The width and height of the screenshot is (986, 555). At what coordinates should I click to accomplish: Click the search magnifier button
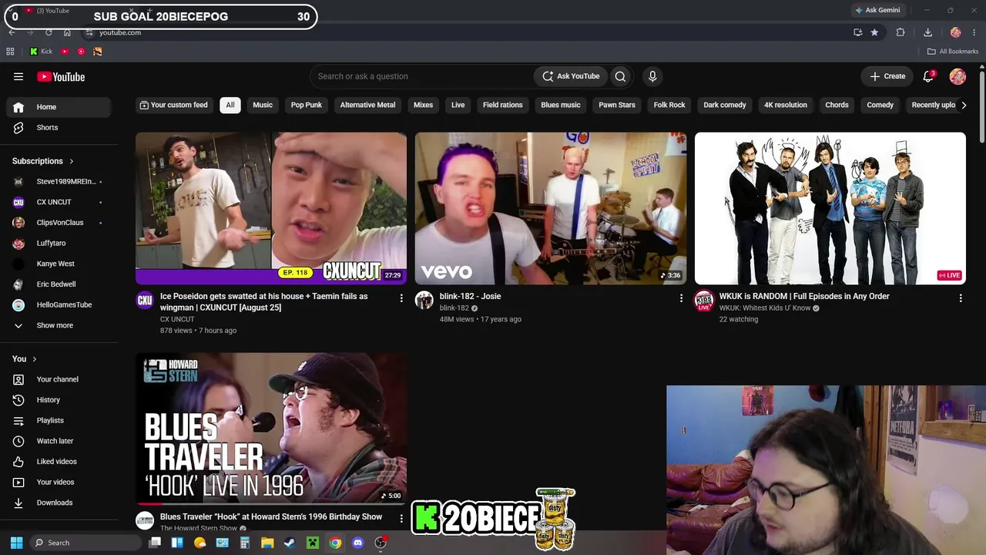pyautogui.click(x=620, y=76)
